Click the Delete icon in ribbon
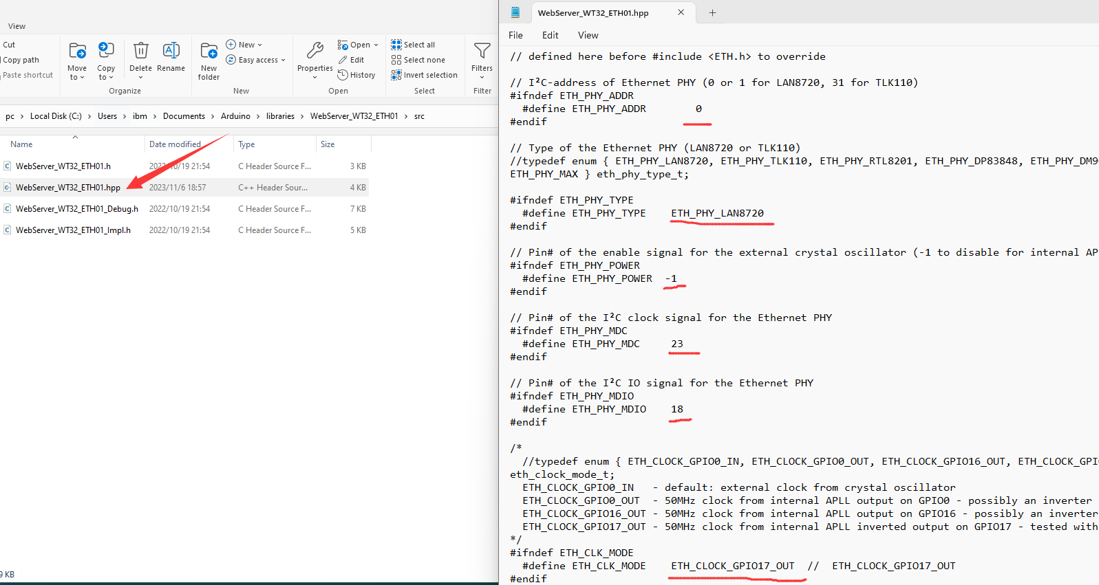1099x585 pixels. point(140,52)
